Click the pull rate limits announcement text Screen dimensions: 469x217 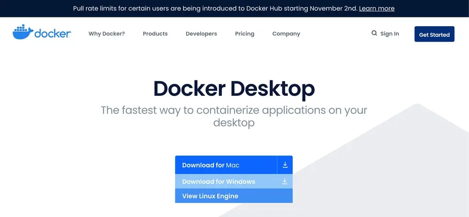click(215, 8)
